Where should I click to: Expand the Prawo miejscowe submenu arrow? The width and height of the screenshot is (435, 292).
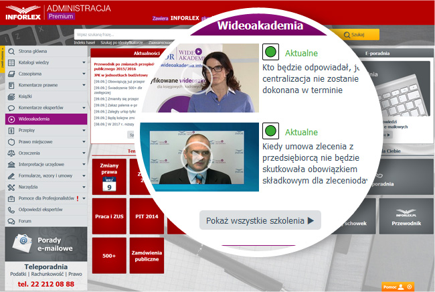click(x=84, y=142)
